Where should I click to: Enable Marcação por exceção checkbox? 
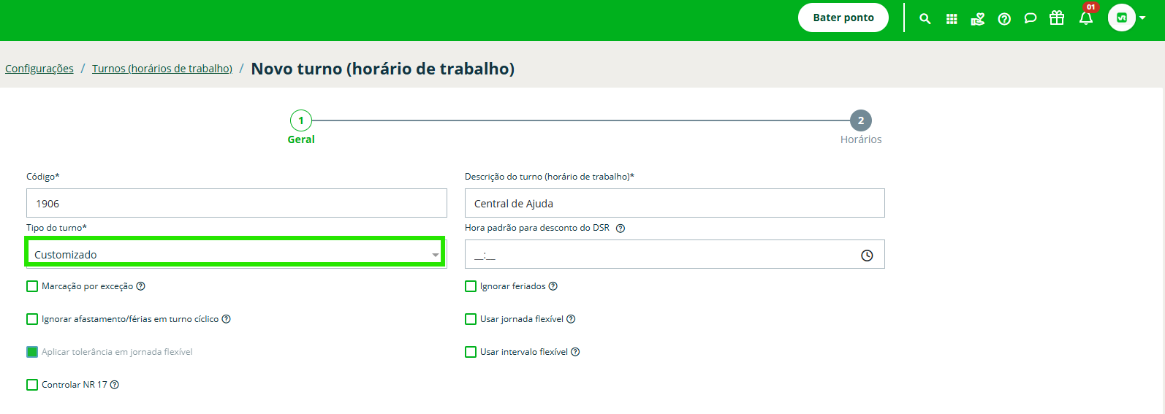click(32, 286)
